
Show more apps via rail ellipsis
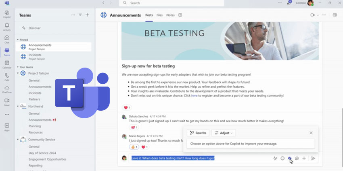pos(7,115)
